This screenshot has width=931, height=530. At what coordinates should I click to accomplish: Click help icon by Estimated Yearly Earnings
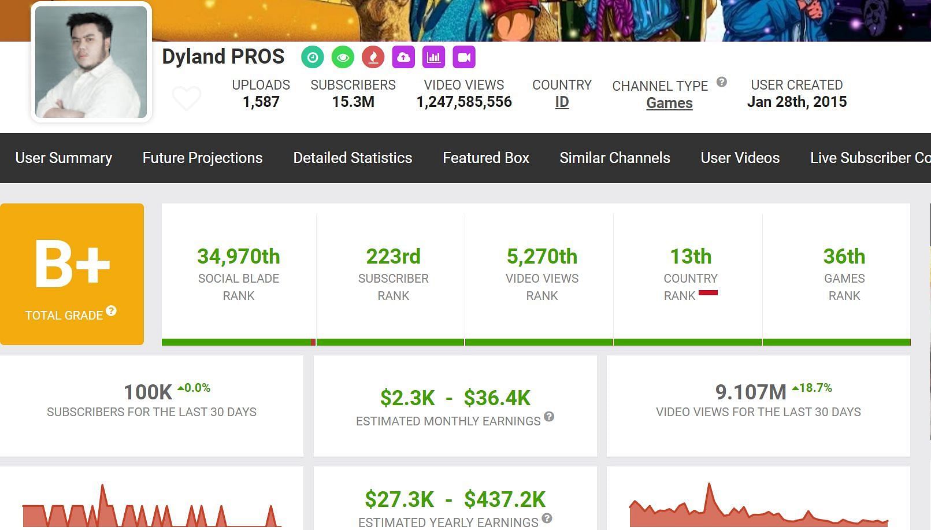click(x=547, y=518)
